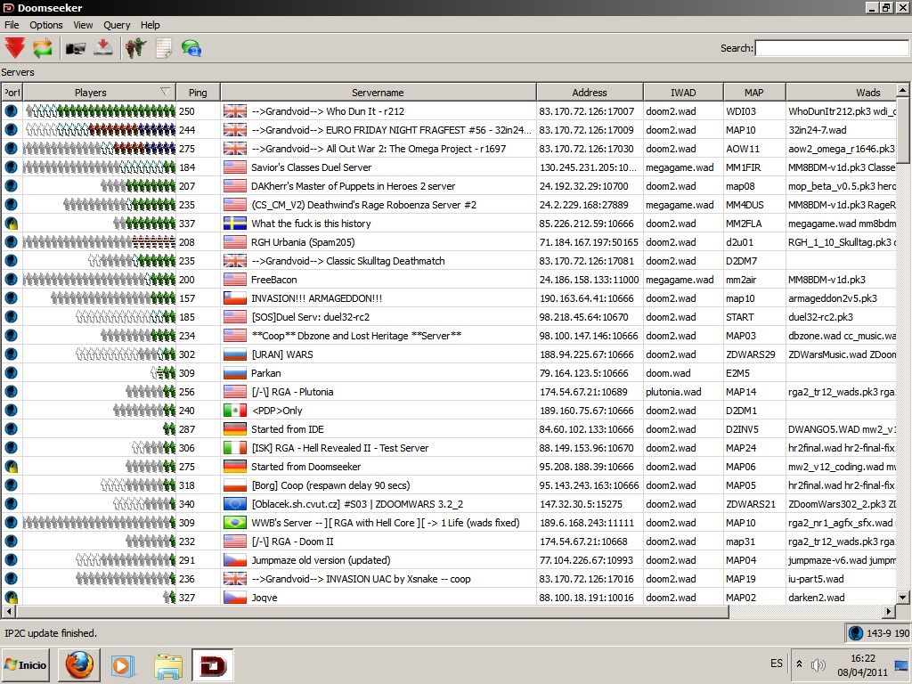The width and height of the screenshot is (912, 684).
Task: Open the Query menu
Action: [x=117, y=25]
